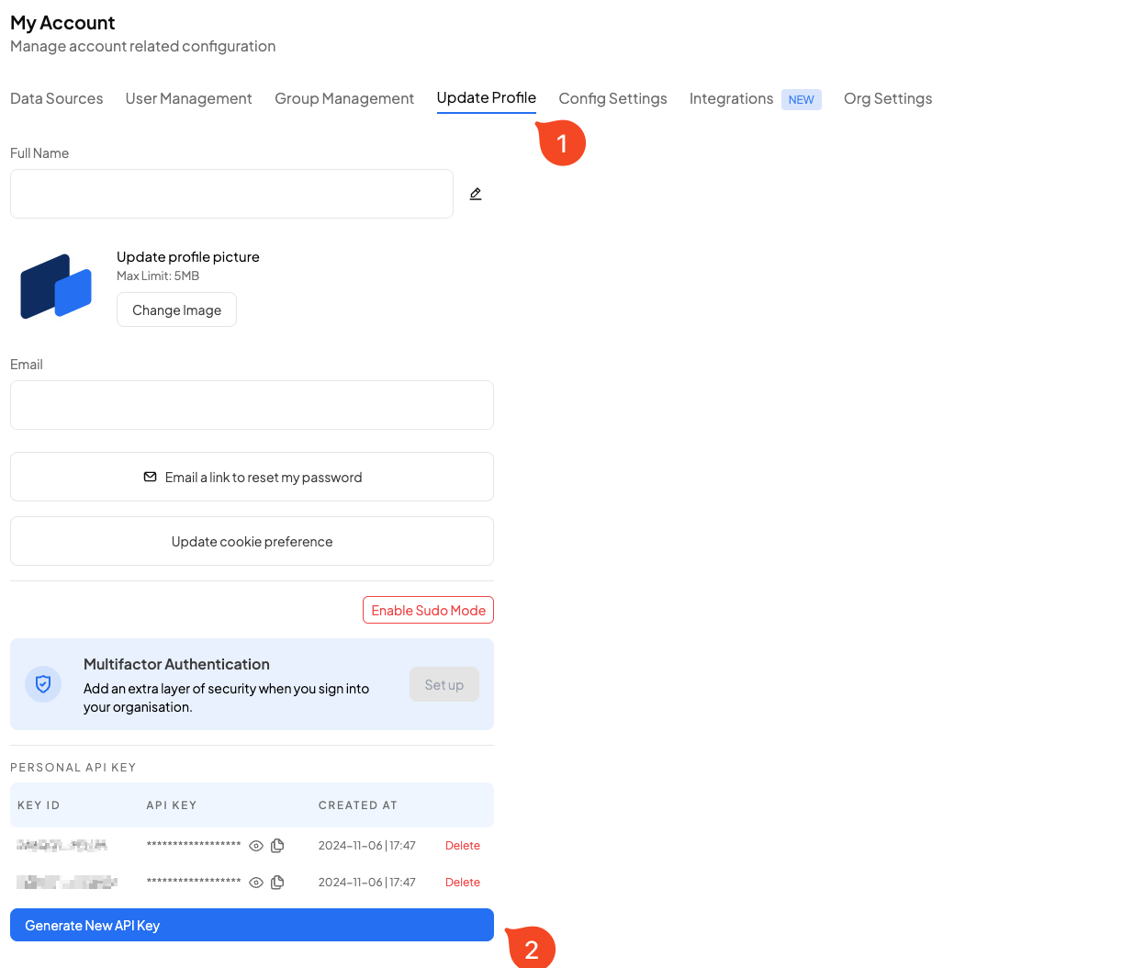Go to the Group Management tab
This screenshot has height=968, width=1123.
click(344, 98)
